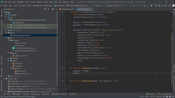Viewport: 175px width, 98px height.
Task: Click the override gutter icon beside loadComplete
Action: coord(62,68)
